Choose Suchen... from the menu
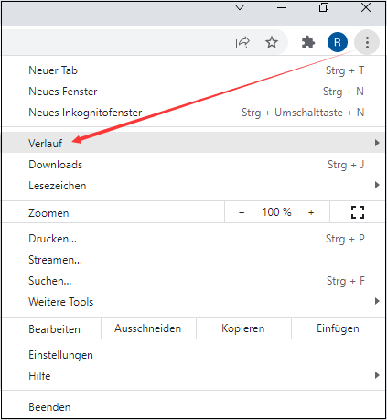387x420 pixels. coord(193,281)
